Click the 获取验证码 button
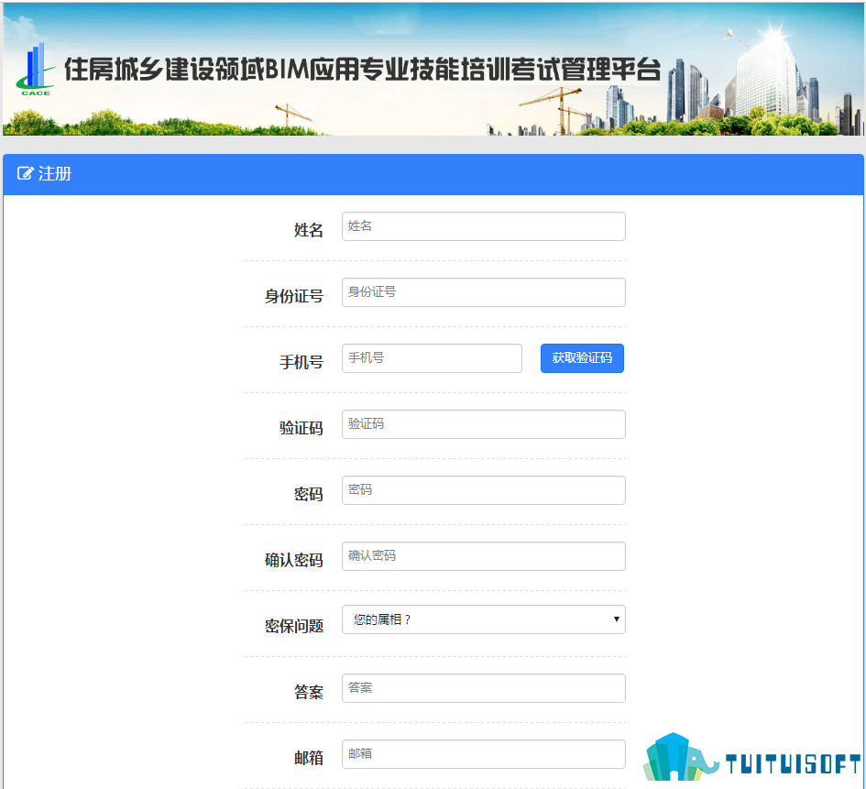866x789 pixels. click(582, 358)
